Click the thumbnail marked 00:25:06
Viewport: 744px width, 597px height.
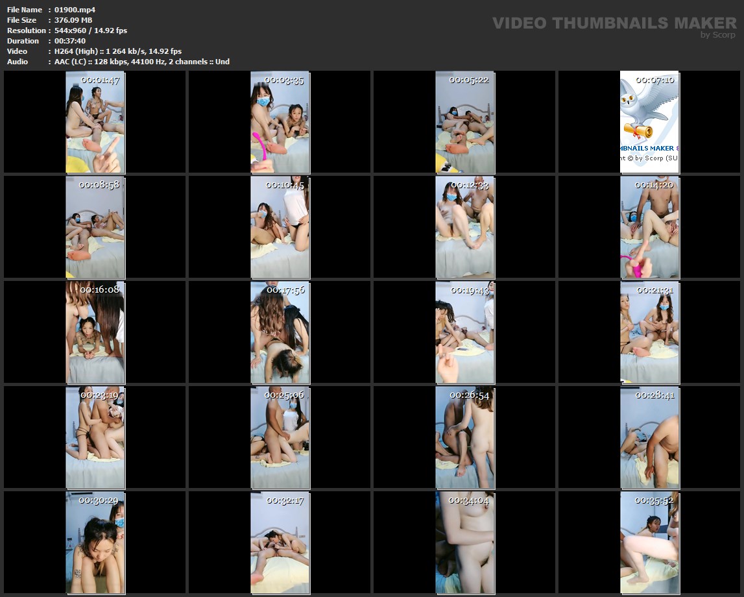pyautogui.click(x=280, y=437)
